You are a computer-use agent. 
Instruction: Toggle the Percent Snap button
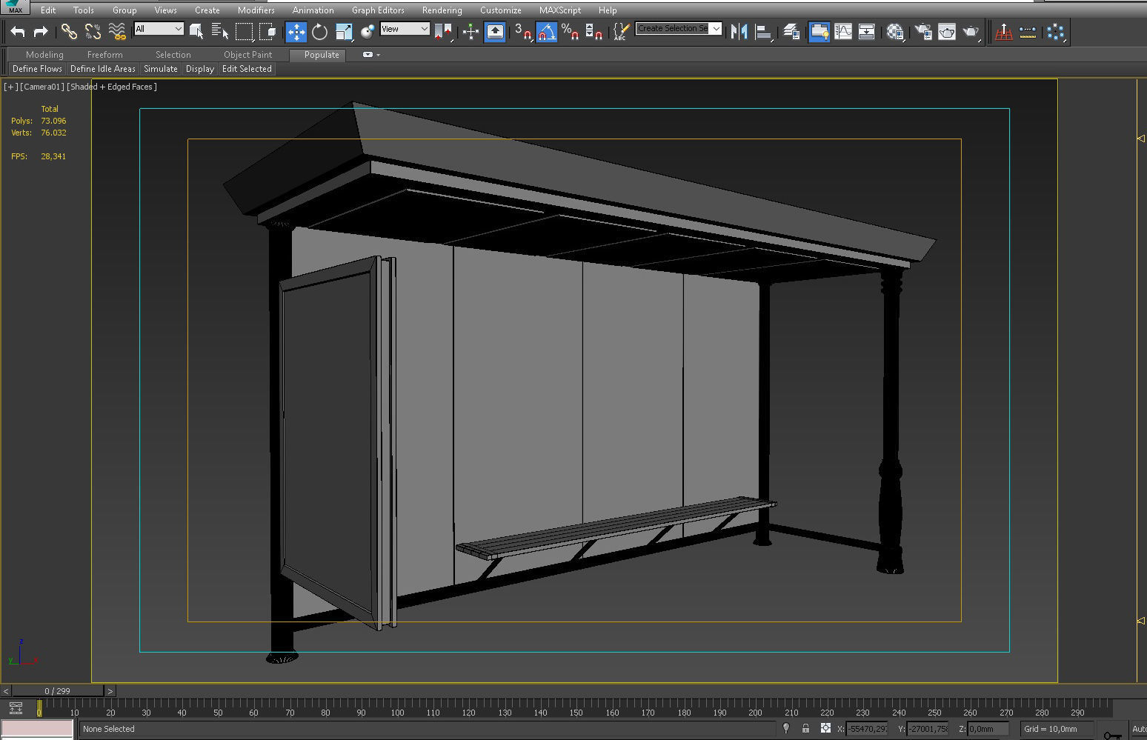[x=570, y=31]
